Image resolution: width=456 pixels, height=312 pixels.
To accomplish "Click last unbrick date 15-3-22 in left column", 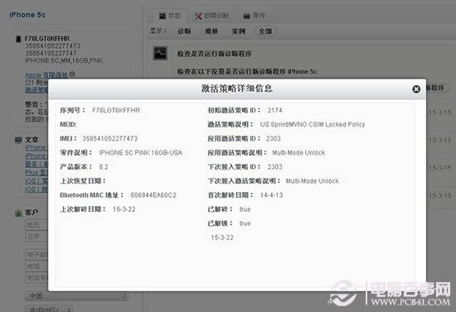I will point(124,209).
